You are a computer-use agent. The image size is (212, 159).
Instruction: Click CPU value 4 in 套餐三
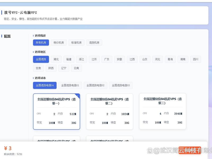click(x=160, y=114)
